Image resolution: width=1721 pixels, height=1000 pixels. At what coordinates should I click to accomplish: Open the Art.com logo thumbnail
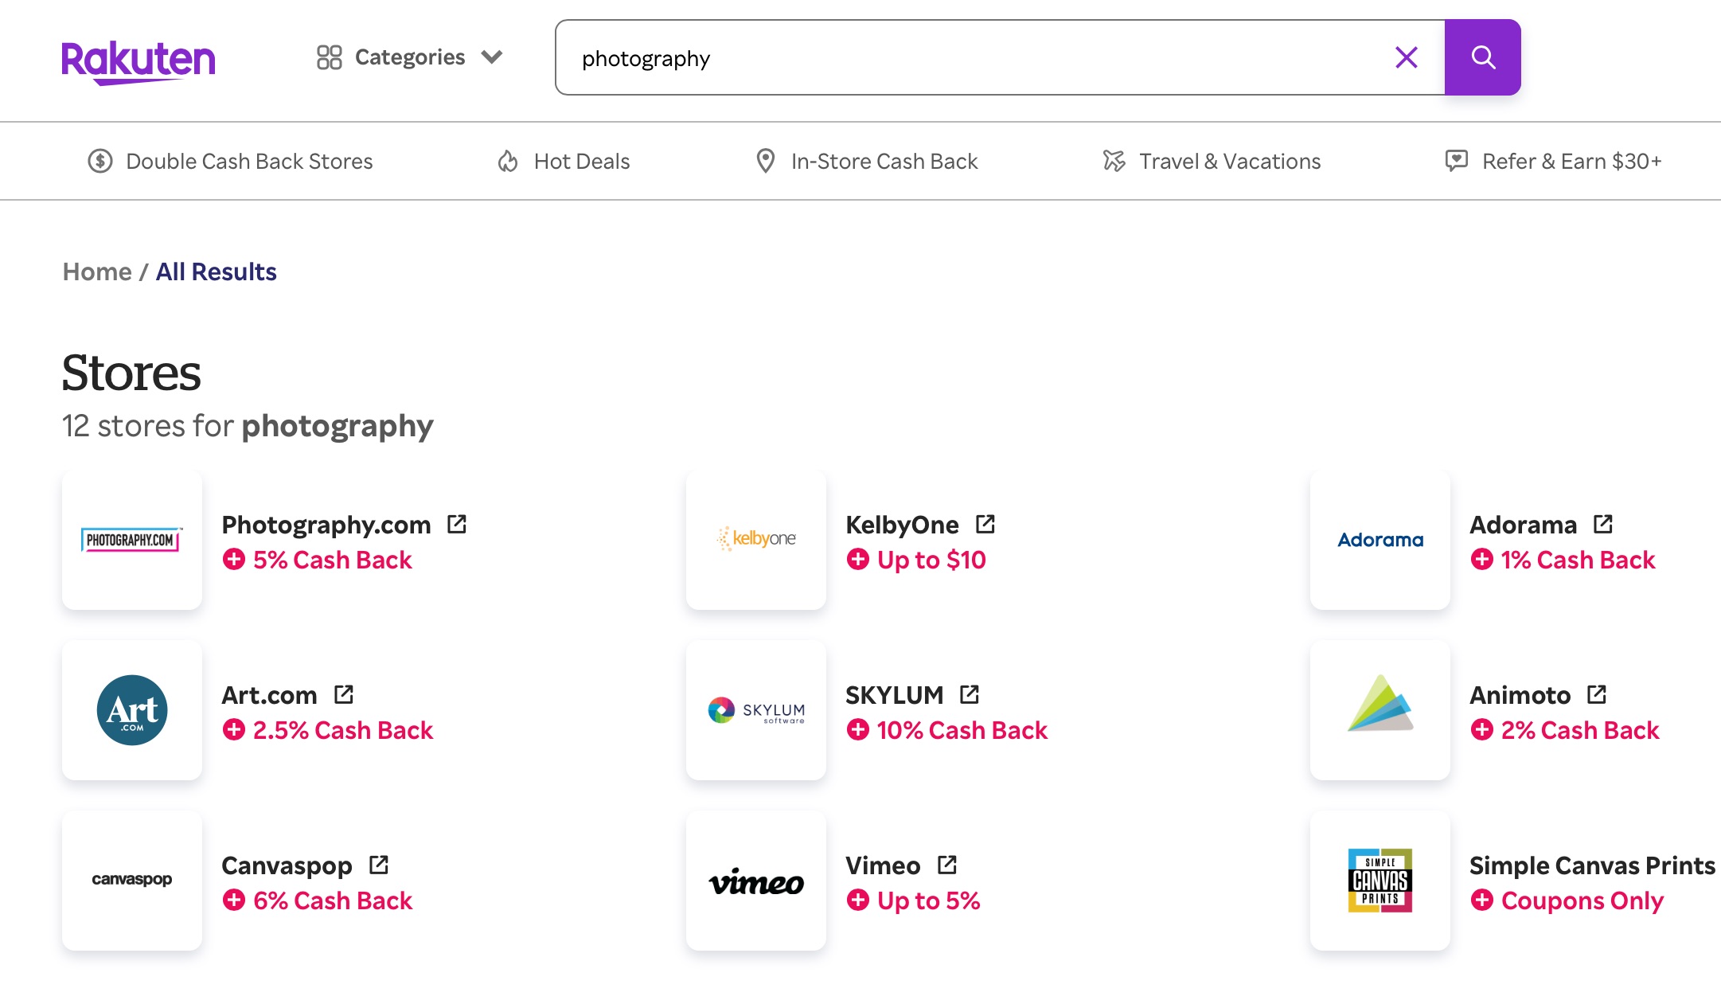click(x=132, y=710)
